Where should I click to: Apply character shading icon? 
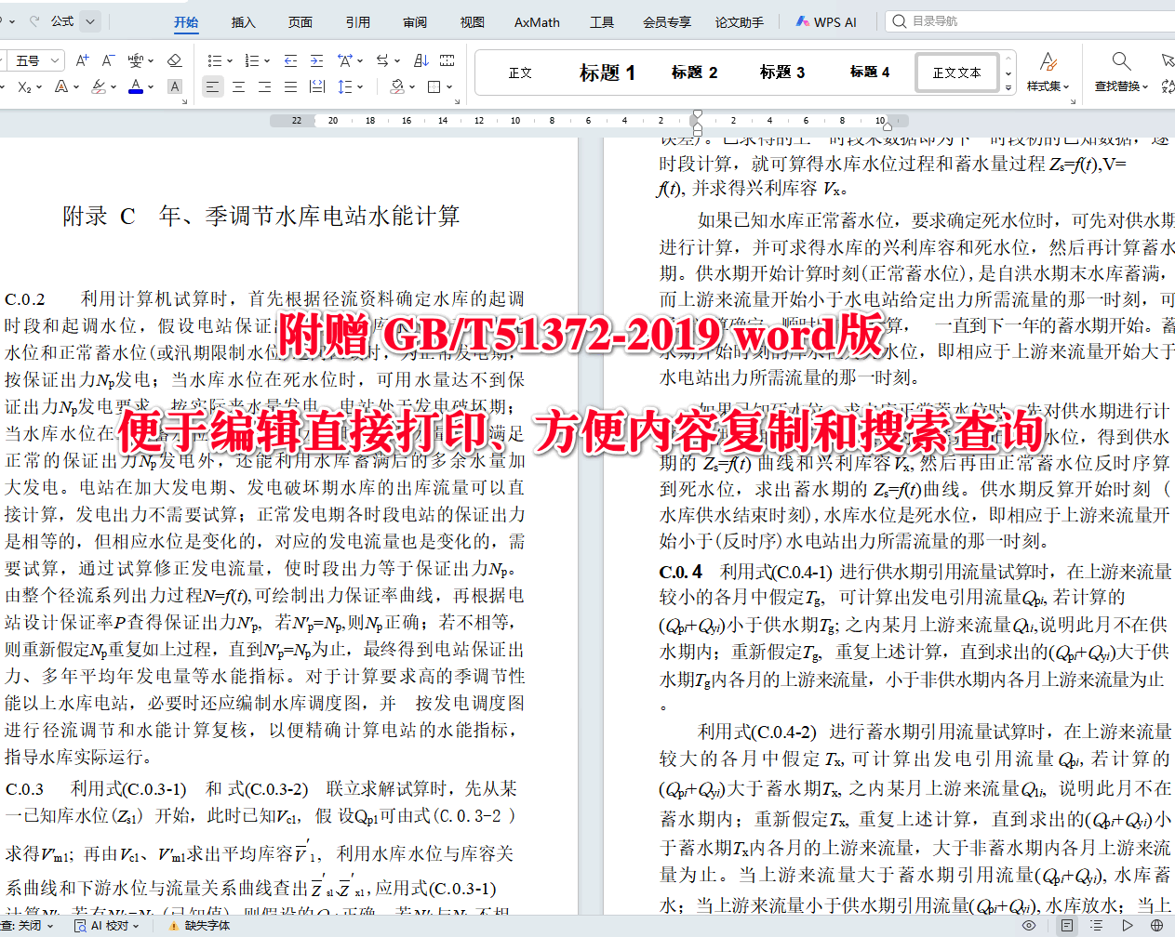point(174,86)
